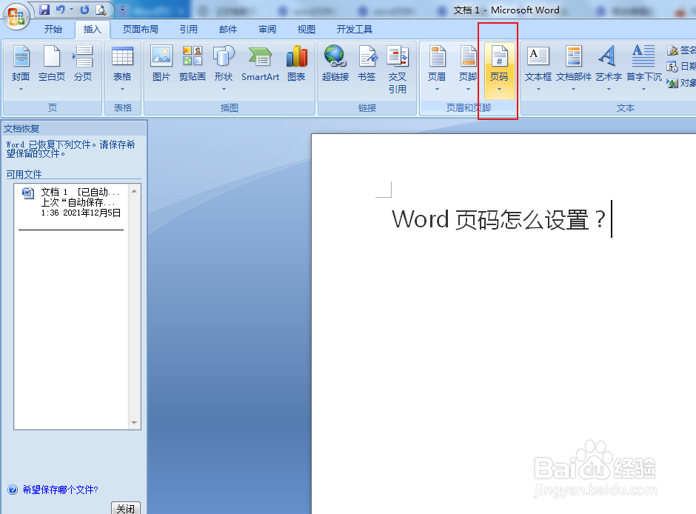Switch to the 审阅 tab
Image resolution: width=696 pixels, height=514 pixels.
267,30
